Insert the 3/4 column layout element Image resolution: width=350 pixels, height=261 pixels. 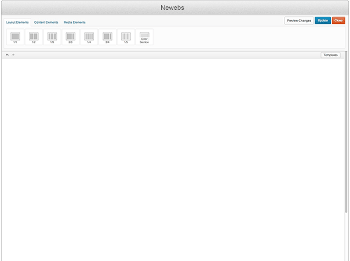tap(107, 38)
